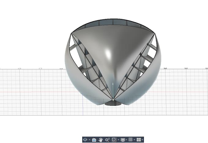Select the Orbit tool
The height and width of the screenshot is (143, 208).
tap(85, 140)
